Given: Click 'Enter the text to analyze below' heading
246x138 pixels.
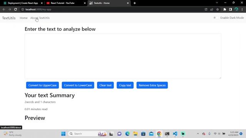Looking at the screenshot, I should [x=60, y=29].
